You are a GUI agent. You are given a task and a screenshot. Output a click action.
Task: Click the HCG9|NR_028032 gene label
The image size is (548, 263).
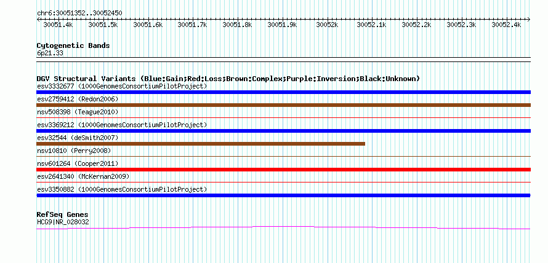(63, 221)
